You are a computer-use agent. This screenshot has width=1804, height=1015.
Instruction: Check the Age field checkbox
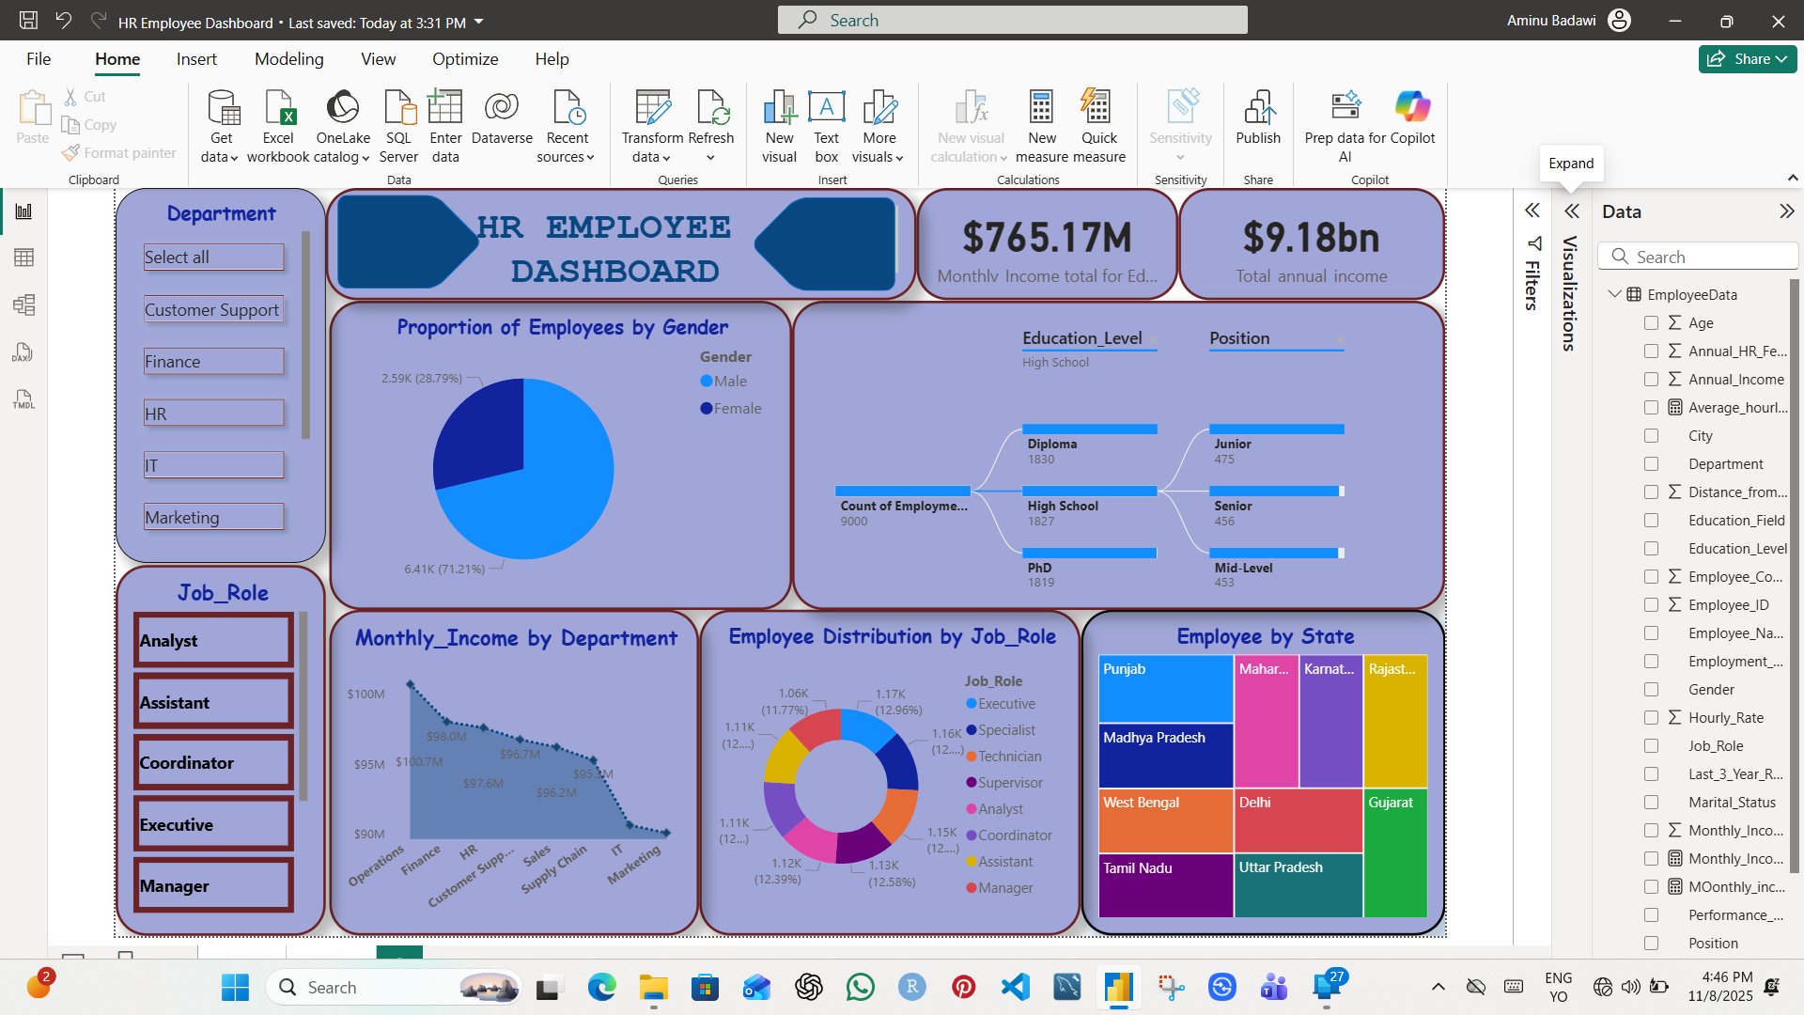[x=1651, y=323]
